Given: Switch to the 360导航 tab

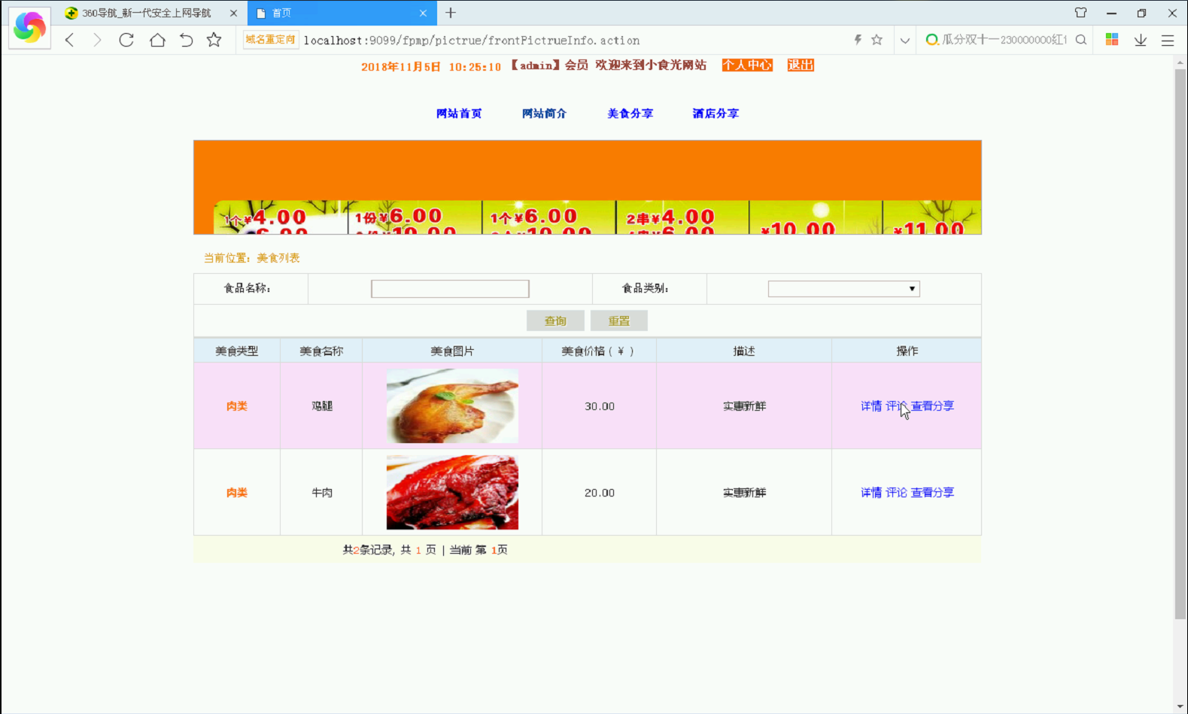Looking at the screenshot, I should 147,13.
